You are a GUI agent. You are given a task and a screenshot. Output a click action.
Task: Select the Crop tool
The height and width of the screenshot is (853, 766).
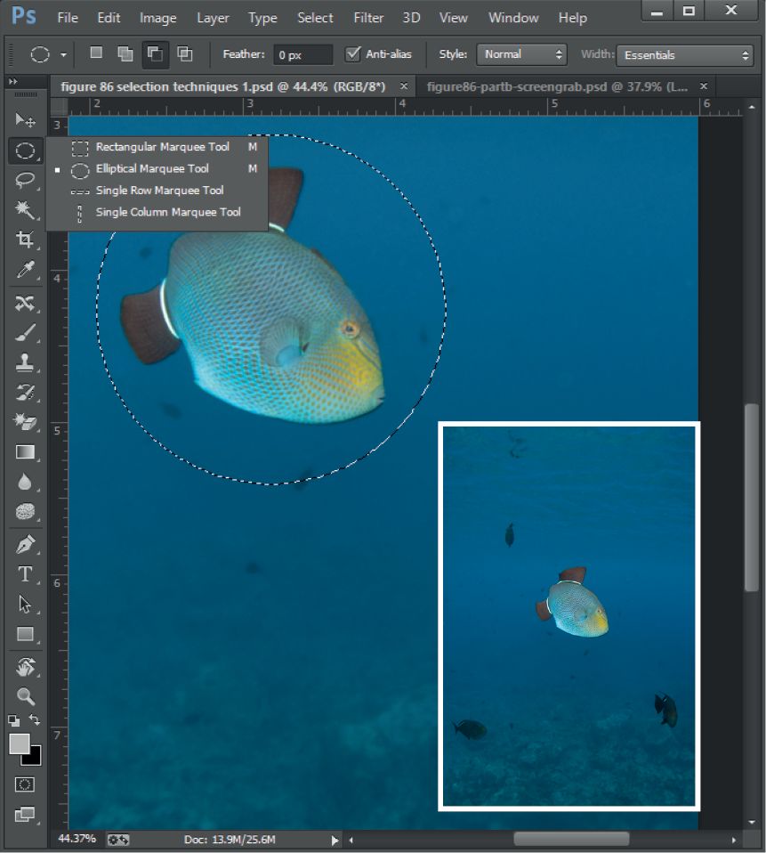[x=25, y=240]
